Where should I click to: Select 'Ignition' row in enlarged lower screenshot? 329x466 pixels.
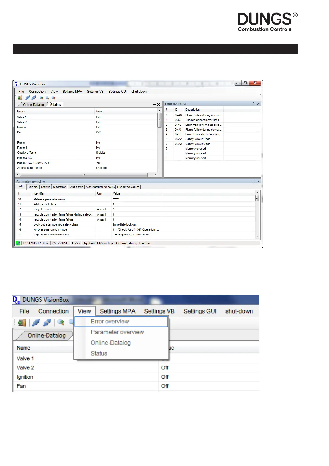click(136, 377)
